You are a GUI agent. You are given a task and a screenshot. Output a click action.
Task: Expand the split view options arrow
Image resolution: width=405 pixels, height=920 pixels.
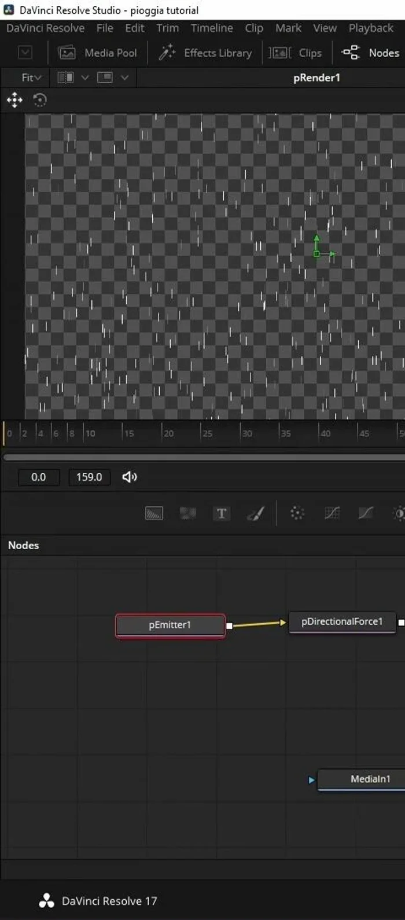85,78
